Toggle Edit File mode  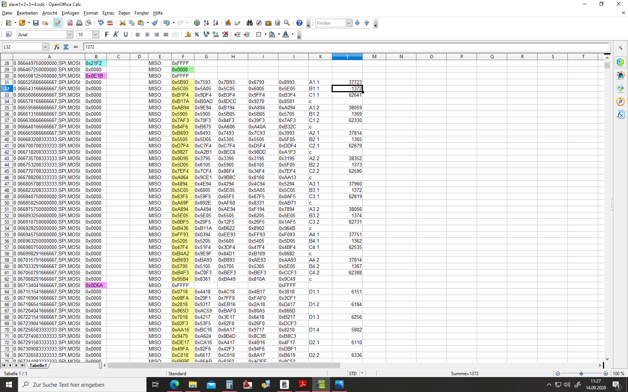[x=57, y=23]
